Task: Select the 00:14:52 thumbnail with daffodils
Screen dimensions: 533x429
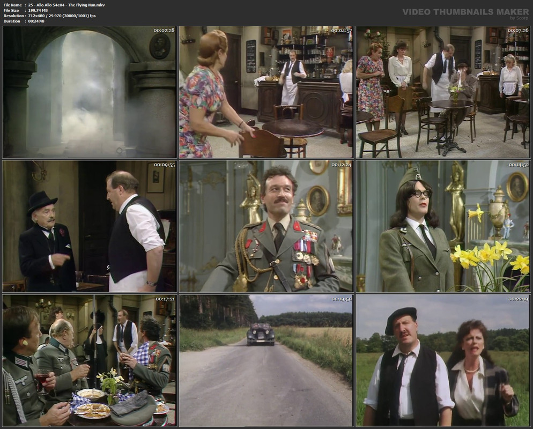Action: click(x=443, y=226)
